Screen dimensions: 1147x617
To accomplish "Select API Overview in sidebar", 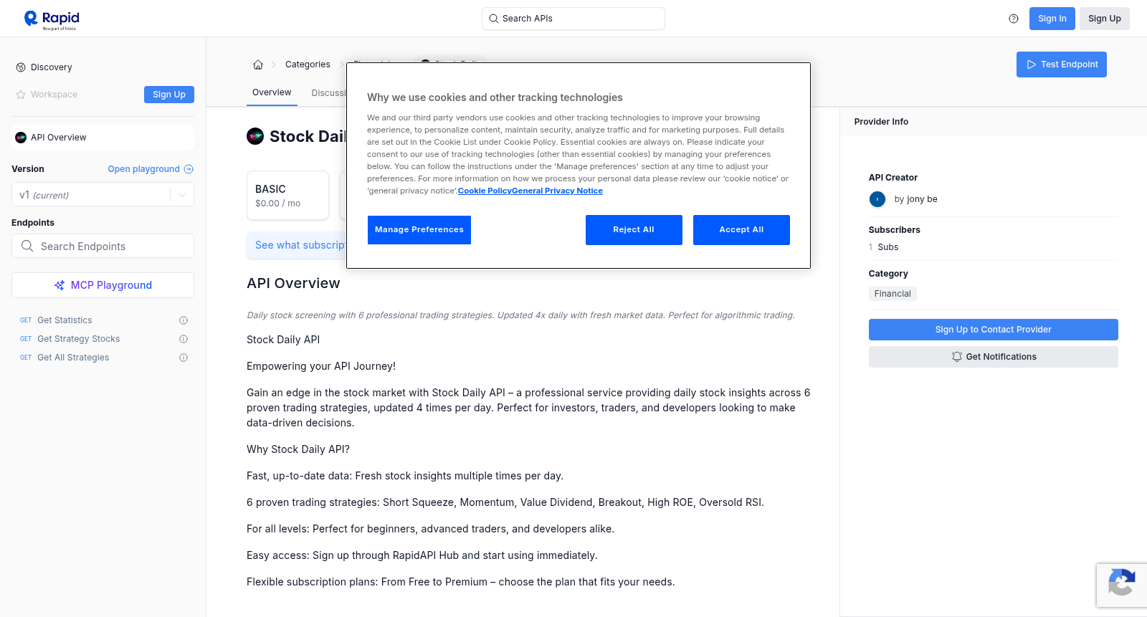I will click(103, 138).
